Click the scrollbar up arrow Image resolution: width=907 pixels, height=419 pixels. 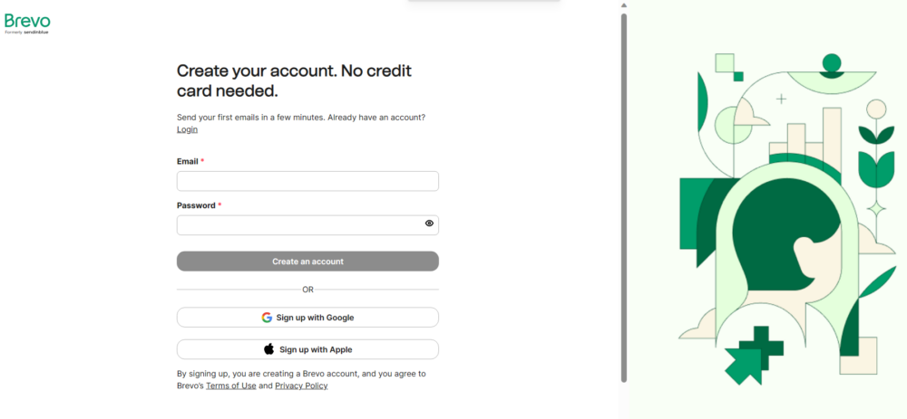click(624, 5)
